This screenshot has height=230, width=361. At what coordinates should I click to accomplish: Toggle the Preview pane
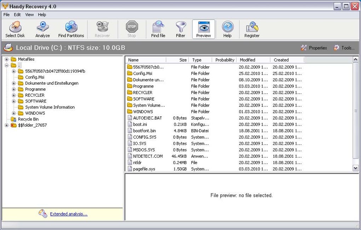coord(203,29)
